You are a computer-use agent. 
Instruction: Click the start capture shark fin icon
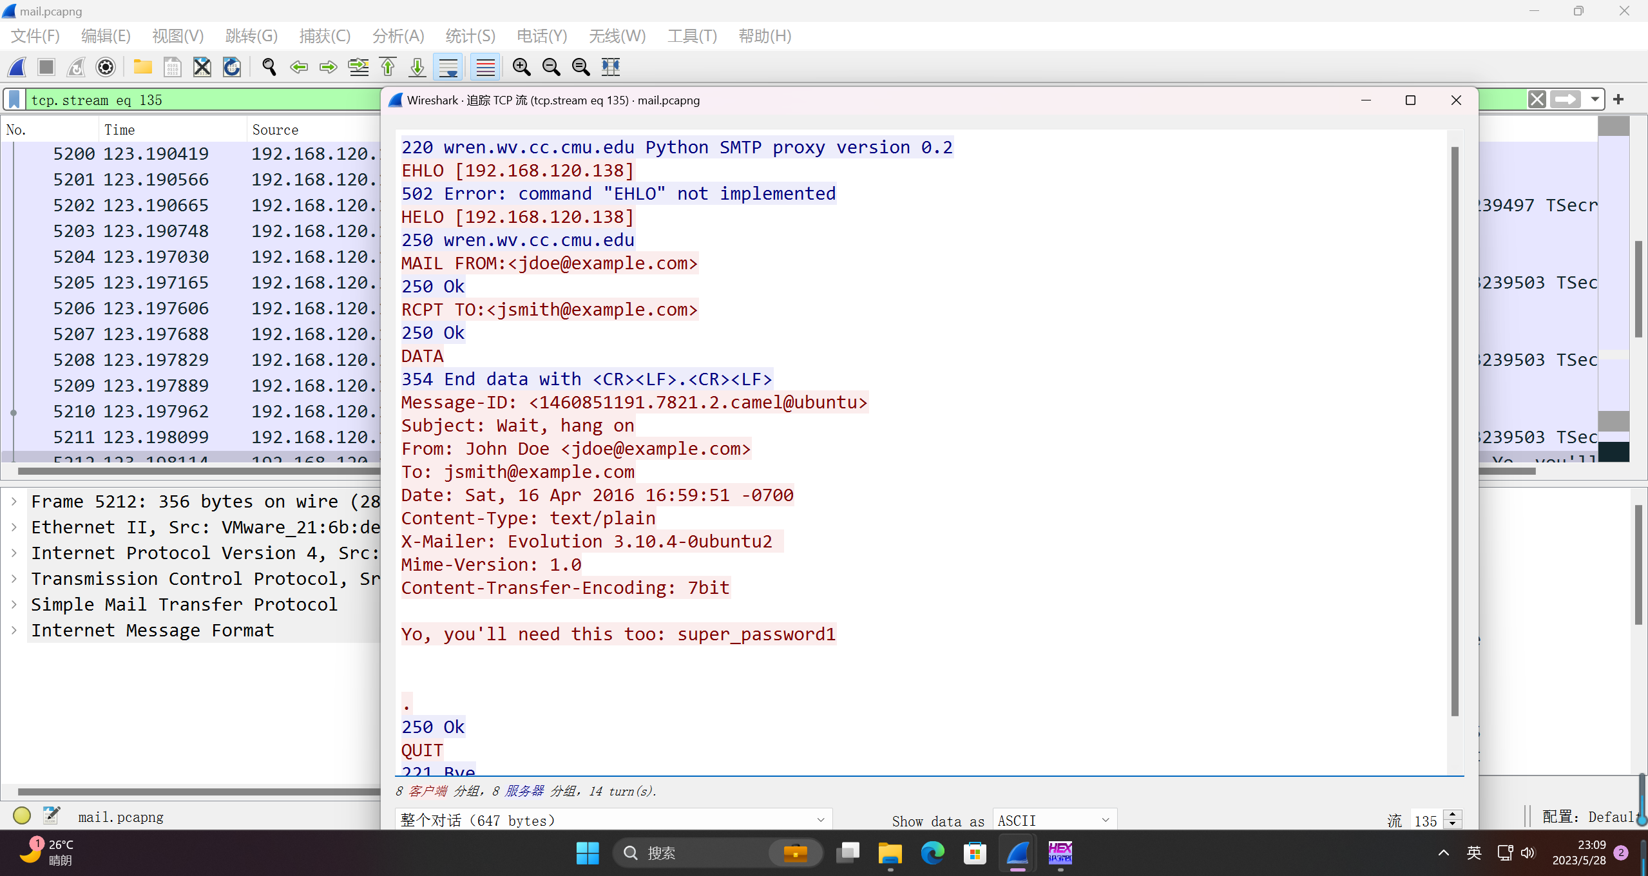pyautogui.click(x=17, y=67)
